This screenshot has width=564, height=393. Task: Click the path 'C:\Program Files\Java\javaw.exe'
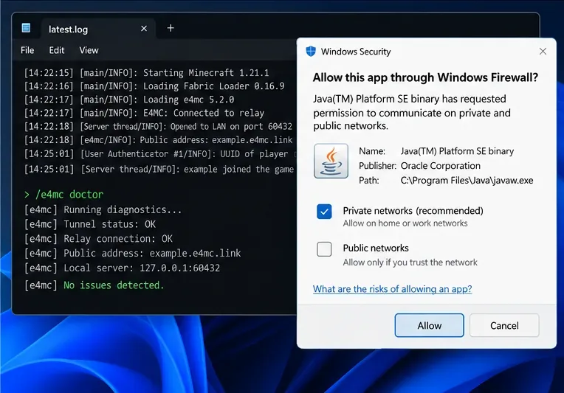(467, 181)
